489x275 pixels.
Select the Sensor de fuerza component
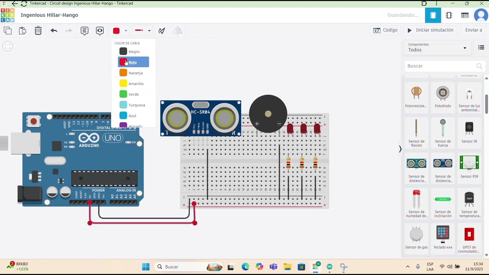(443, 132)
